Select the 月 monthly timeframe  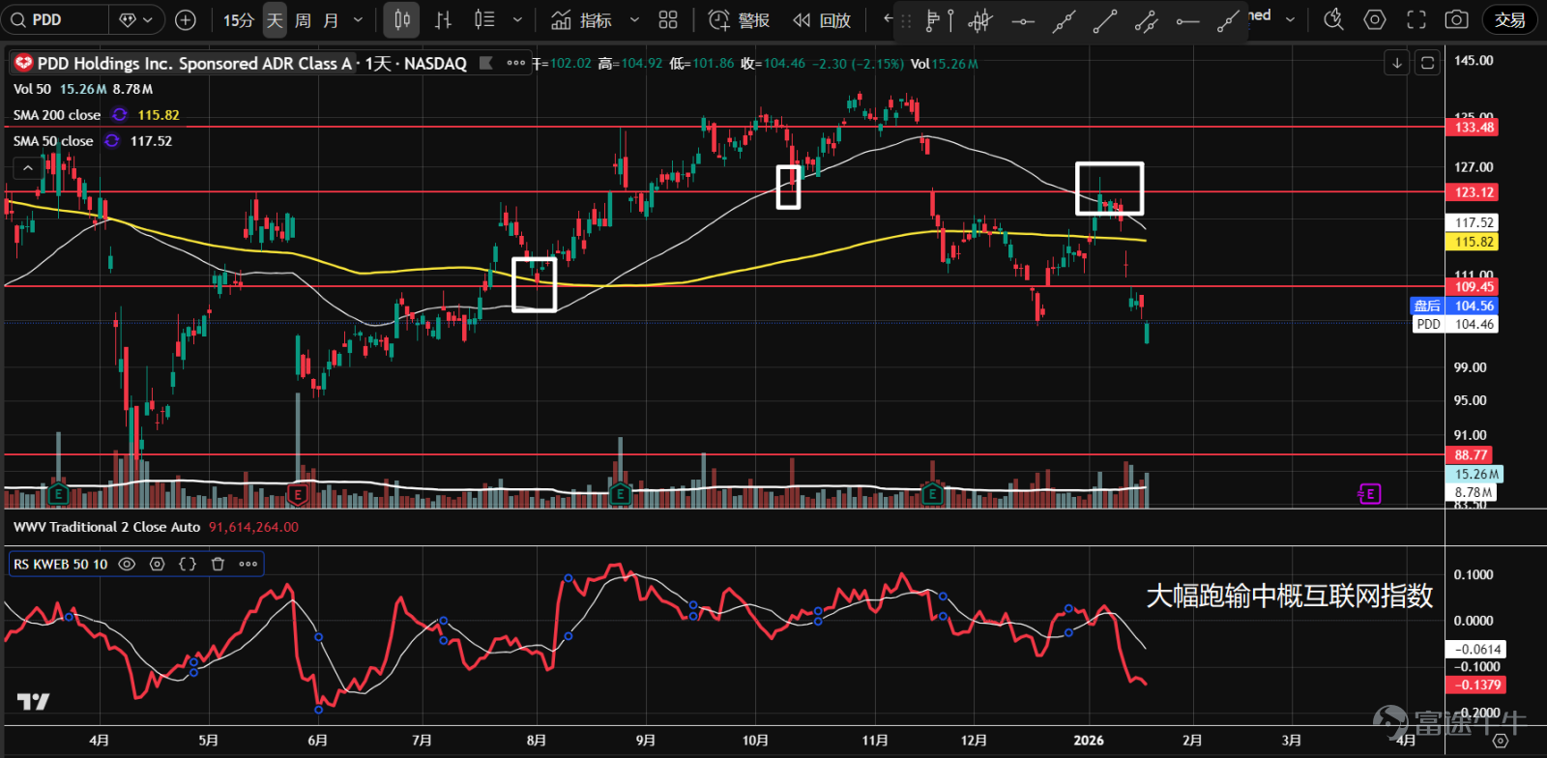click(331, 19)
